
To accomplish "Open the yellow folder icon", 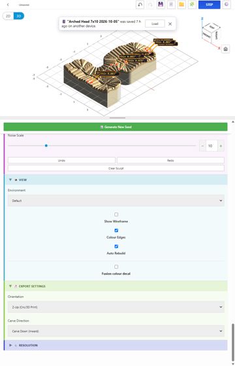I will tap(181, 5).
